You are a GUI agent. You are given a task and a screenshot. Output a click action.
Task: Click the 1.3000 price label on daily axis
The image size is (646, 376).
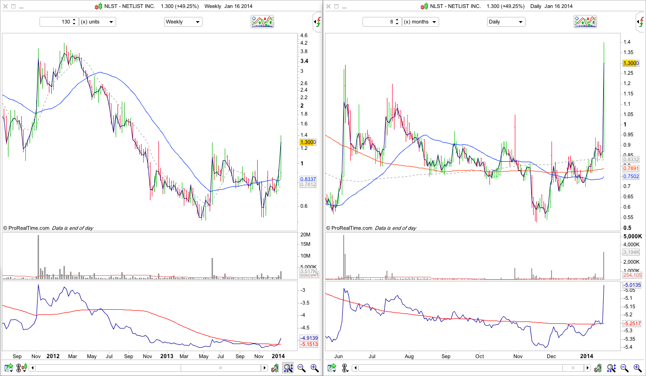click(x=631, y=63)
